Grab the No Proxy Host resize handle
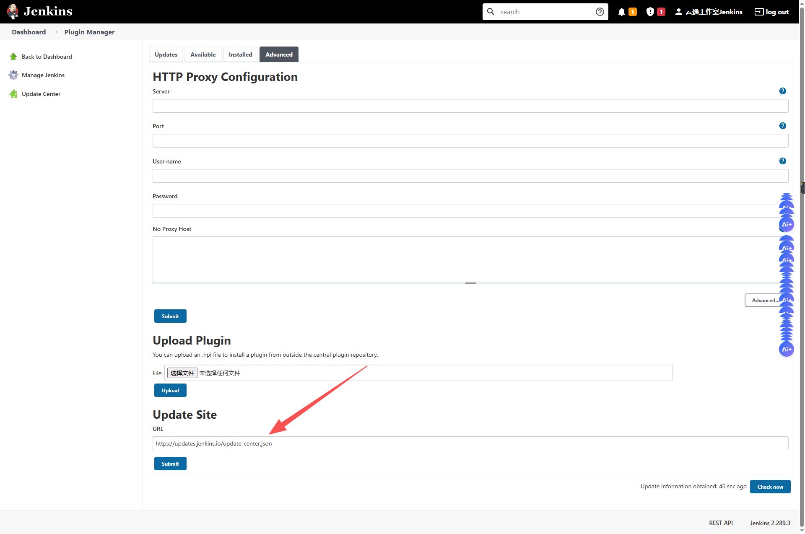805x534 pixels. pos(470,283)
